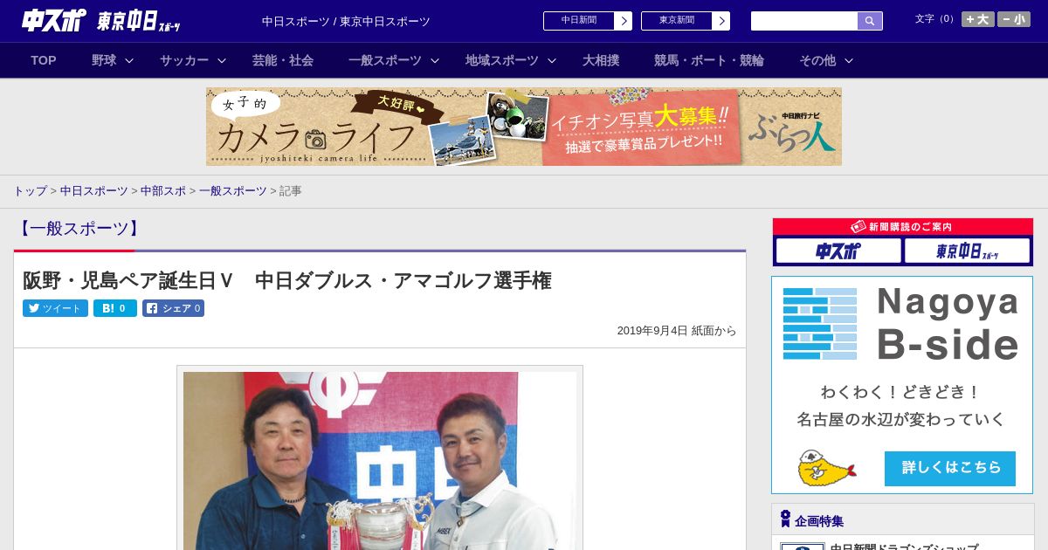This screenshot has height=550, width=1048.
Task: Go to 中部スポ breadcrumb link
Action: pos(163,190)
